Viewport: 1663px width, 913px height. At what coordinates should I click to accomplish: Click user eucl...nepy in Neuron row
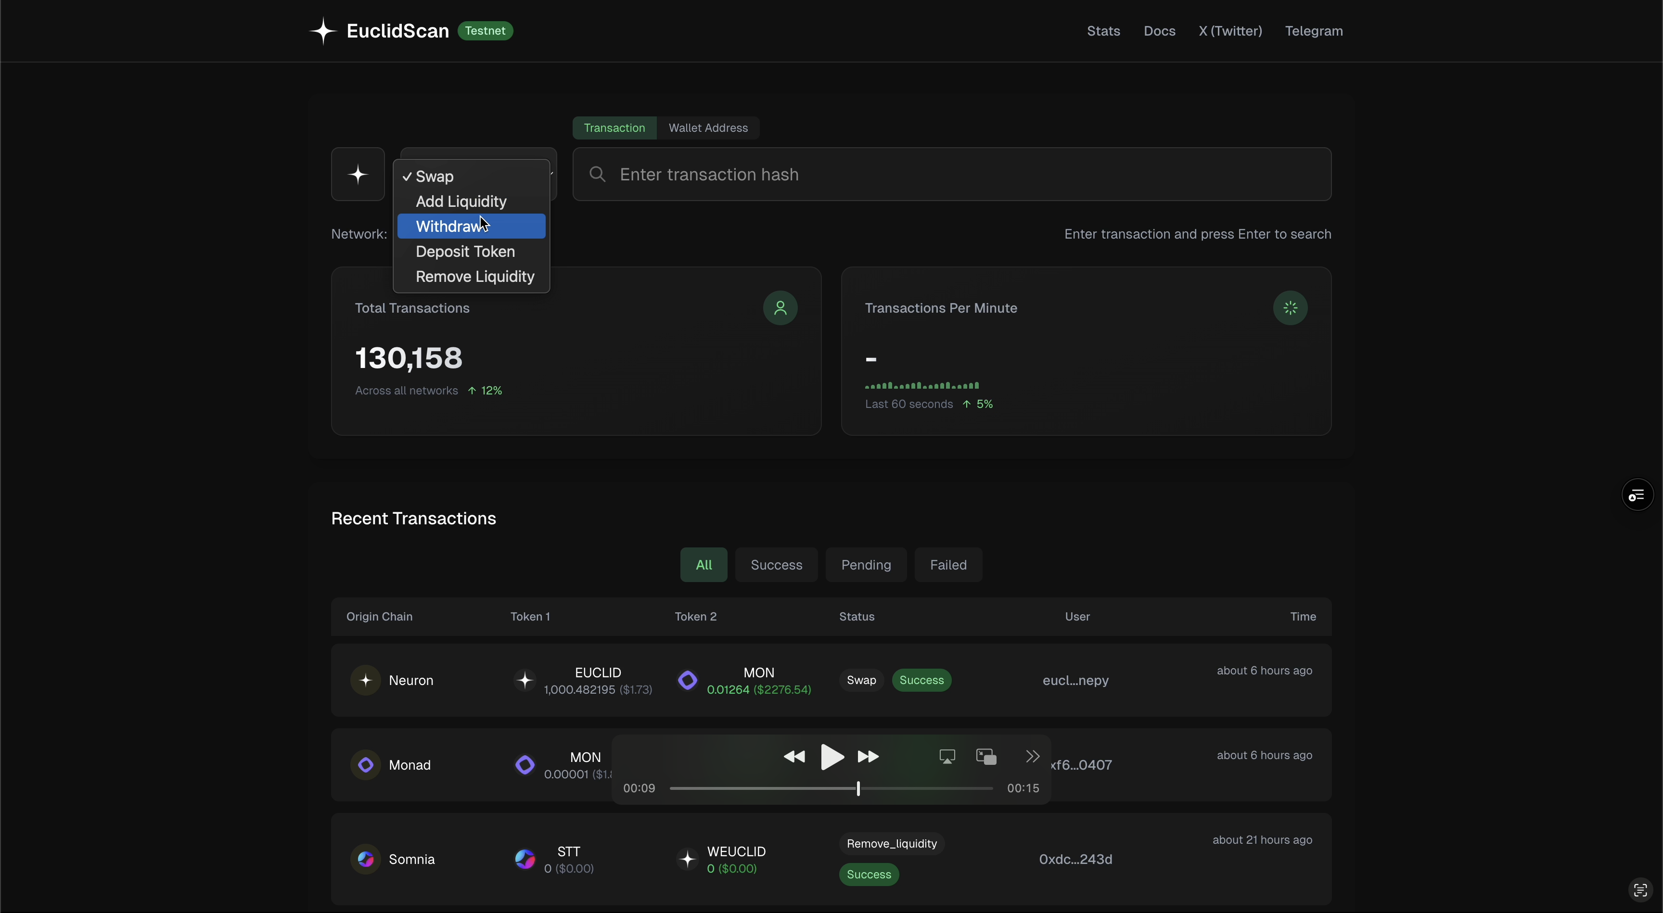tap(1075, 681)
